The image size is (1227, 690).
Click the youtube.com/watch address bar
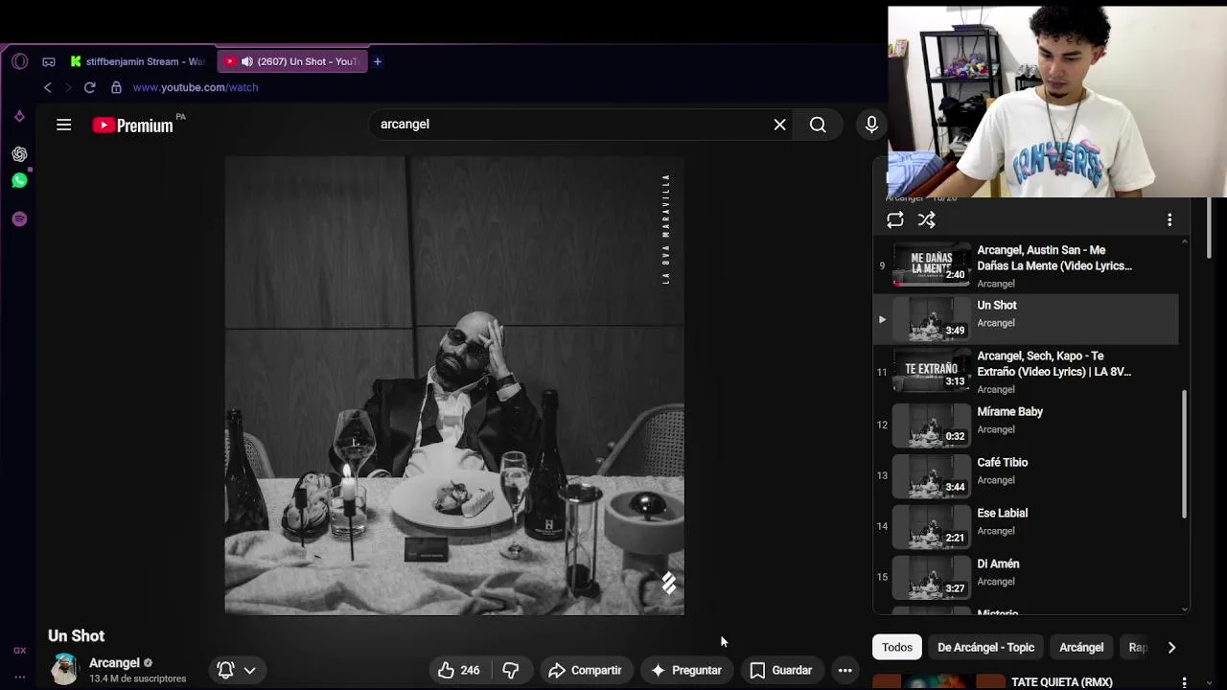pyautogui.click(x=196, y=87)
